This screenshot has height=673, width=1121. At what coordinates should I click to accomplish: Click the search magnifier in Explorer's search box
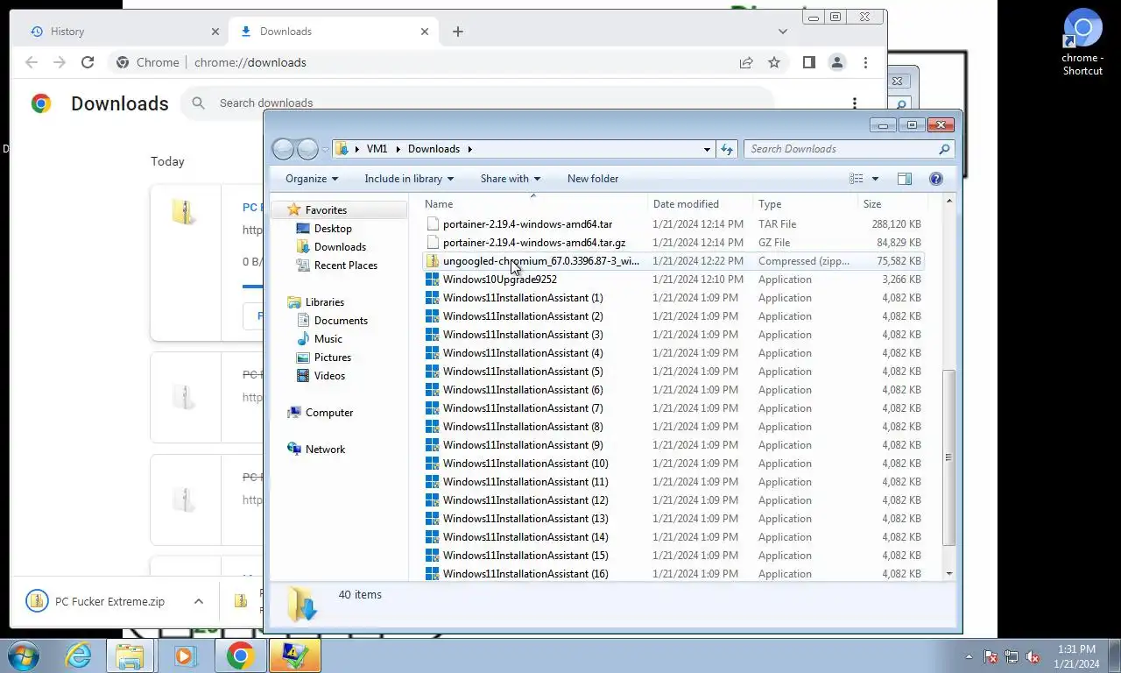[944, 149]
